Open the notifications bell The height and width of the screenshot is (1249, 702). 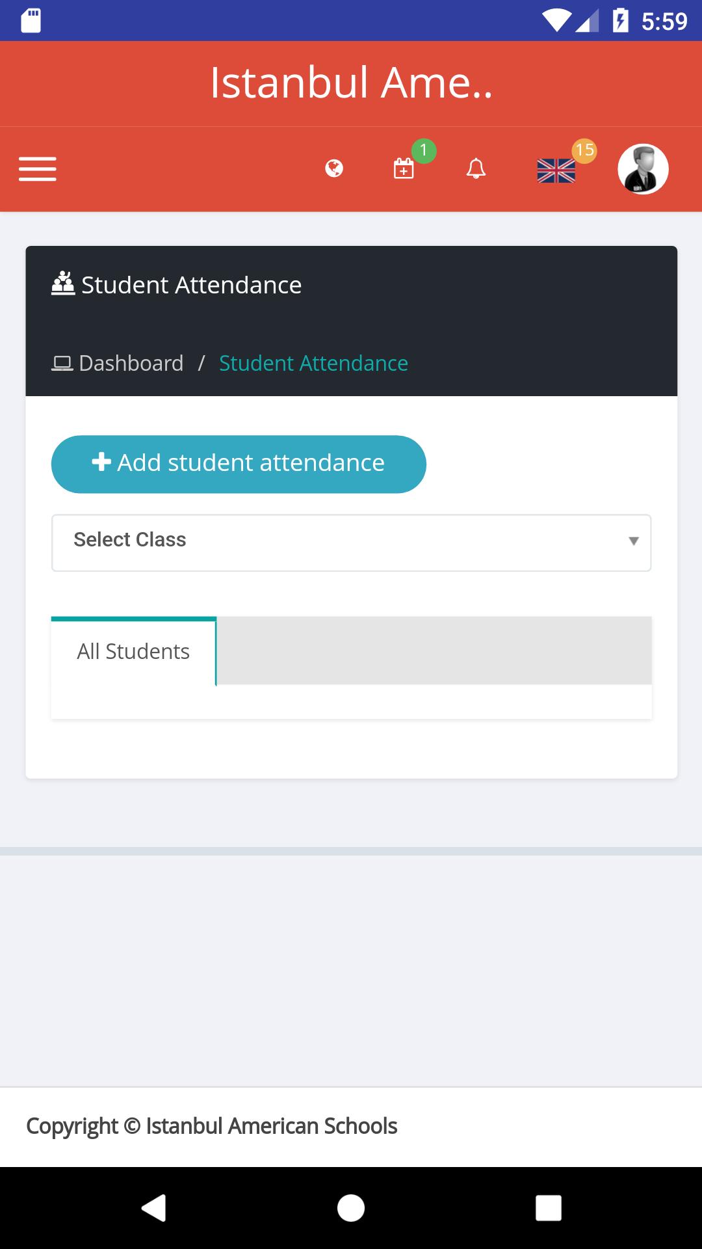coord(476,168)
